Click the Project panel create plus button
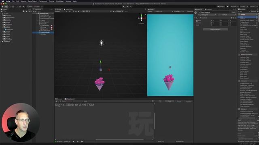 (x=1, y=11)
